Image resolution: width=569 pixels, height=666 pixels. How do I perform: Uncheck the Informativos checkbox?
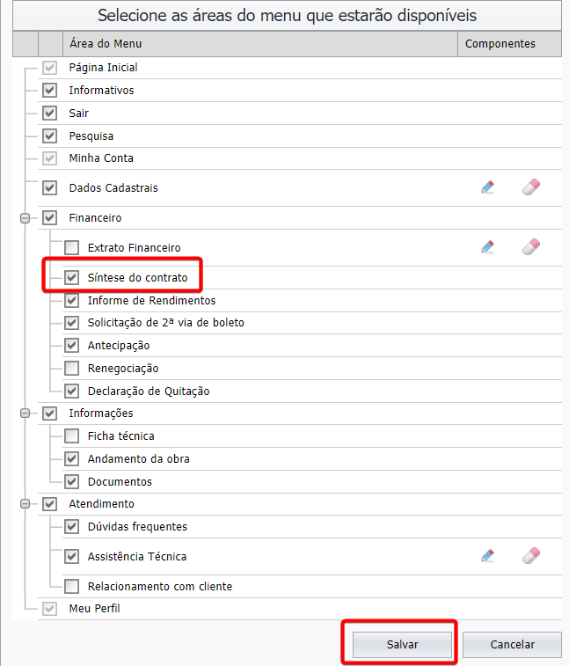coord(49,90)
